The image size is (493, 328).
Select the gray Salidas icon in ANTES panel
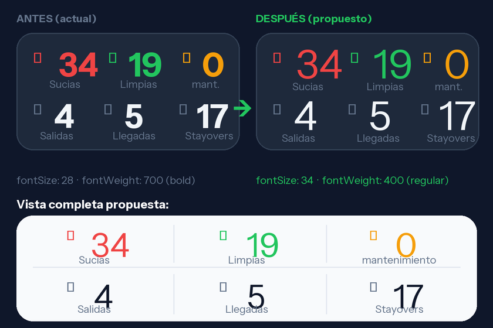pyautogui.click(x=38, y=109)
